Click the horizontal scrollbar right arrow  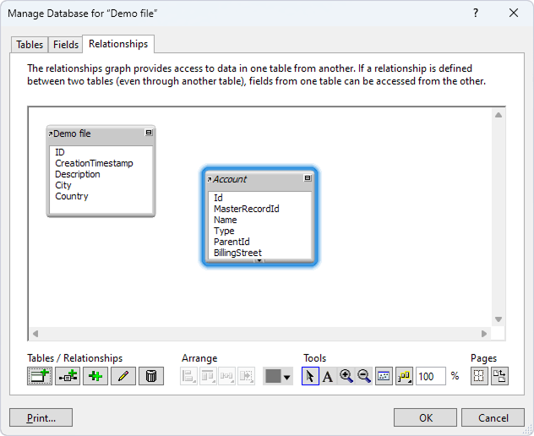coord(484,334)
